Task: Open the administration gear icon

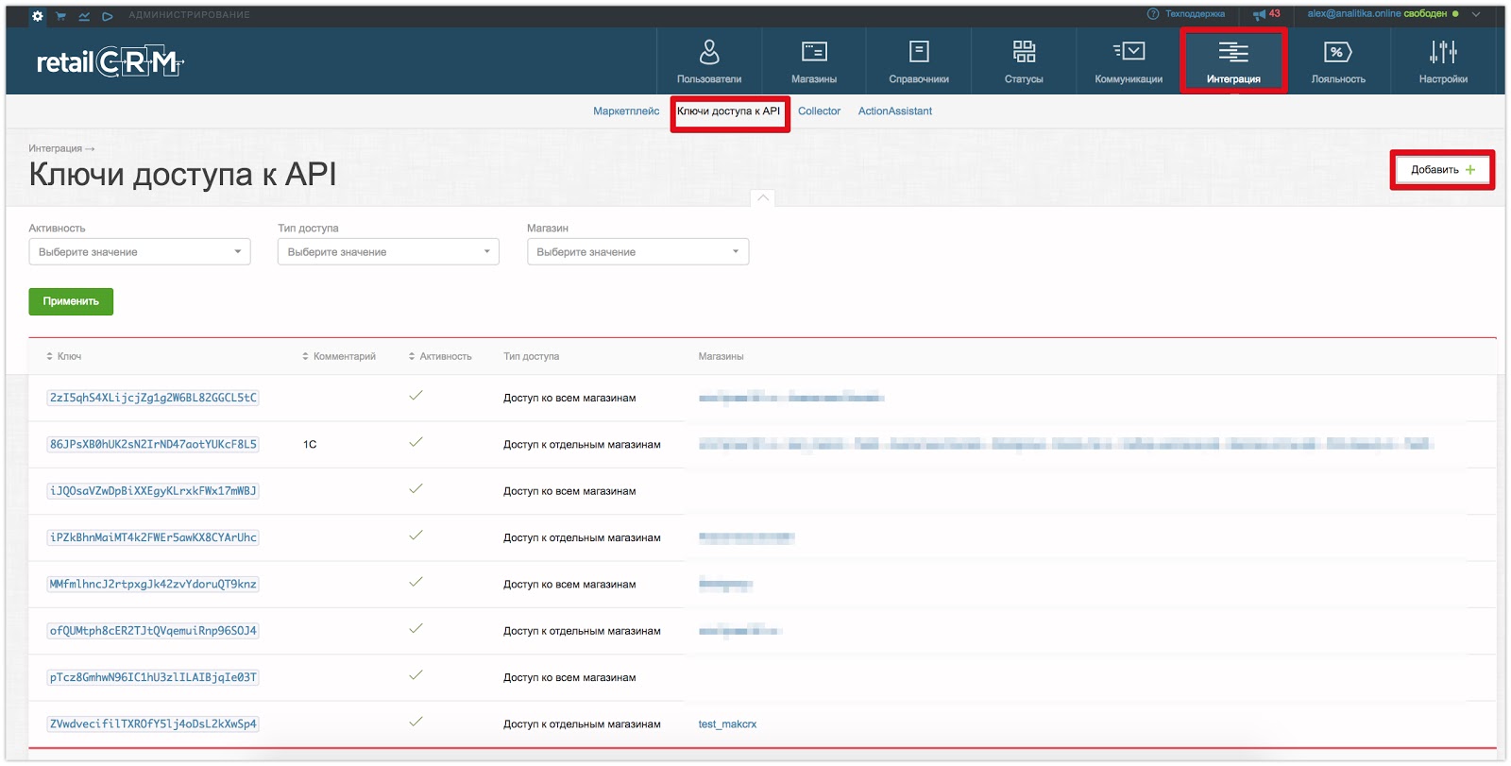Action: coord(37,15)
